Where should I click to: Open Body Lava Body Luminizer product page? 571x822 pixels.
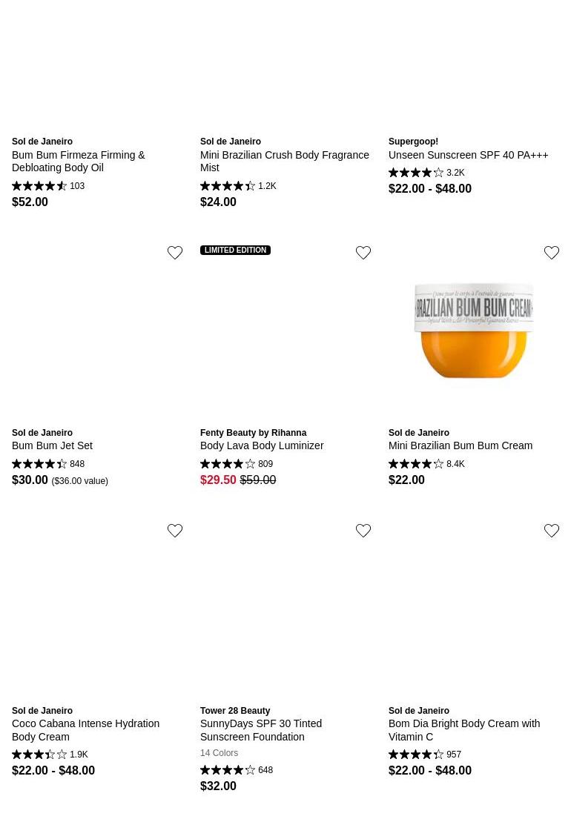tap(262, 445)
